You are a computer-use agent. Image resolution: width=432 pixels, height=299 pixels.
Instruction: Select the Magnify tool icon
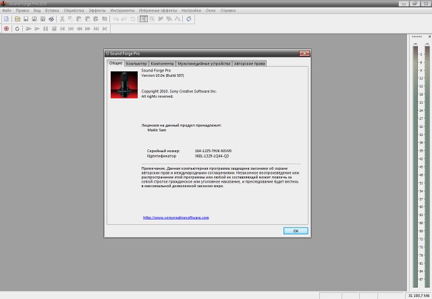(153, 19)
